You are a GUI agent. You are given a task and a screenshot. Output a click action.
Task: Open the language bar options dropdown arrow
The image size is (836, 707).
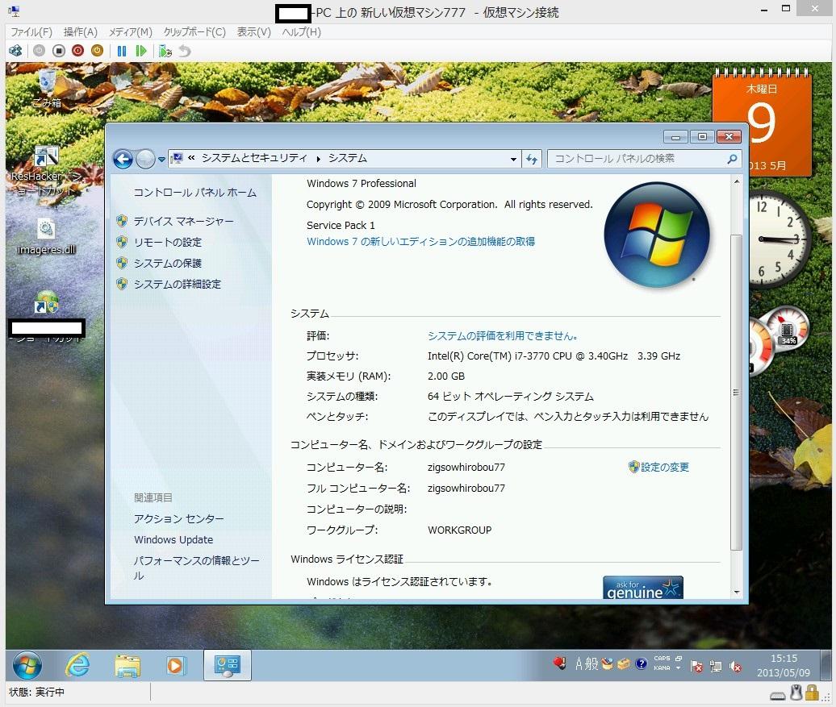[678, 668]
